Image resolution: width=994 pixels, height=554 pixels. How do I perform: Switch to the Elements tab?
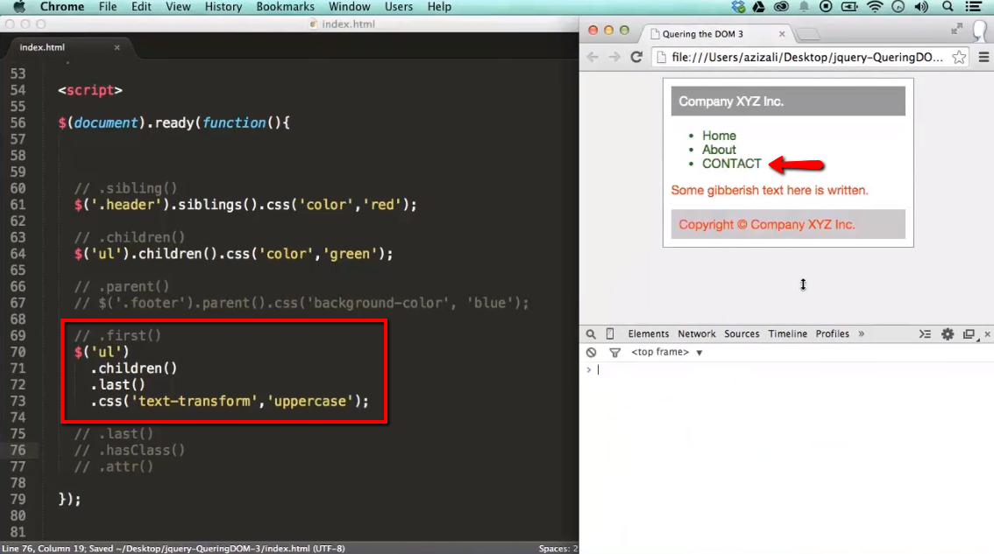(x=648, y=333)
